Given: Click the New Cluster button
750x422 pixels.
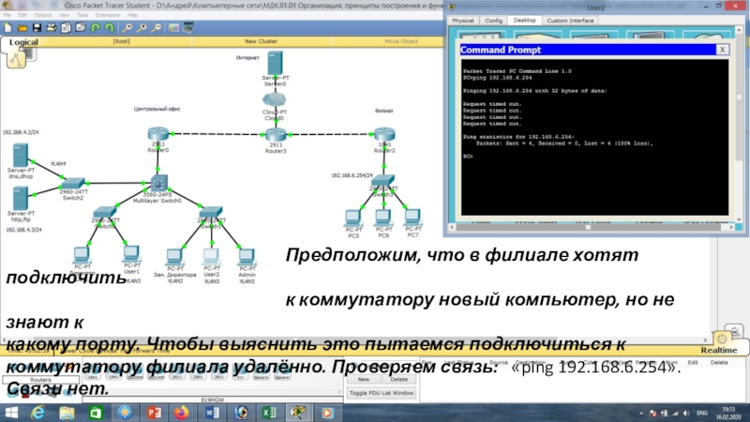Looking at the screenshot, I should point(262,41).
